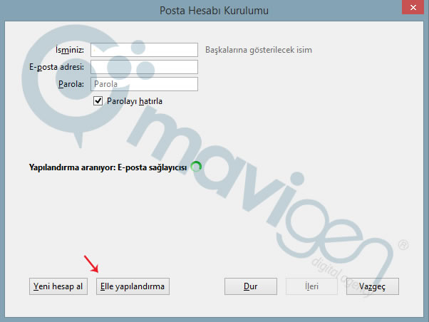The image size is (429, 322).
Task: Stop the search with the Dur button
Action: coord(251,286)
